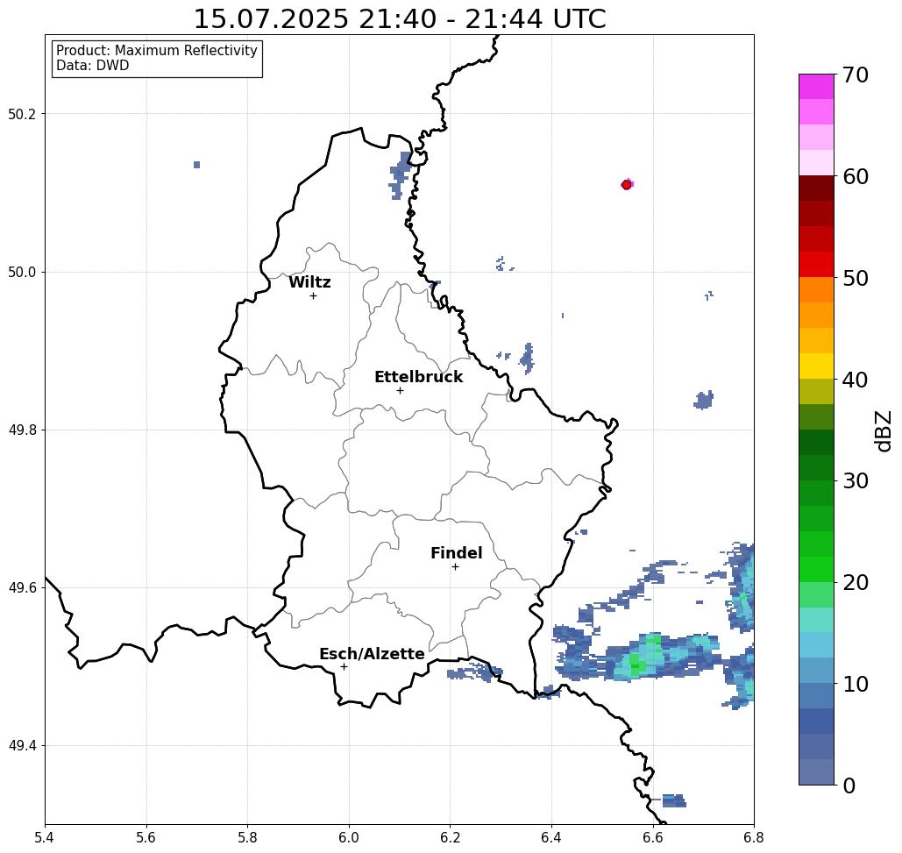The image size is (902, 853).
Task: Select the Ettelbruck station label
Action: pyautogui.click(x=418, y=377)
